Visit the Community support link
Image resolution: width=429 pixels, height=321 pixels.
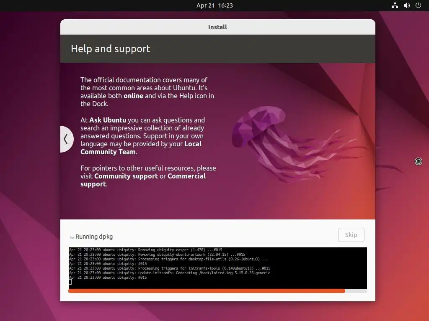(x=126, y=176)
